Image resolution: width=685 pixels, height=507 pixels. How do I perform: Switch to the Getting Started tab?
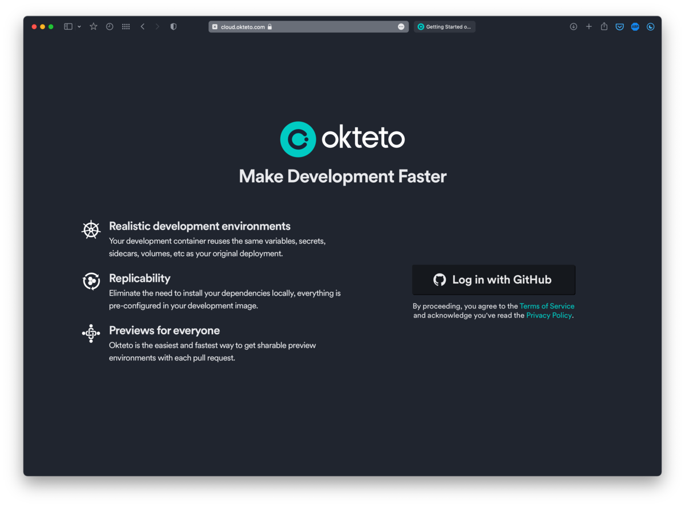[445, 27]
